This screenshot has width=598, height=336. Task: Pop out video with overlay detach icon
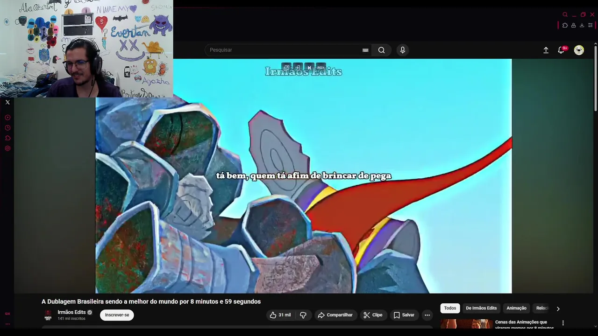point(286,68)
